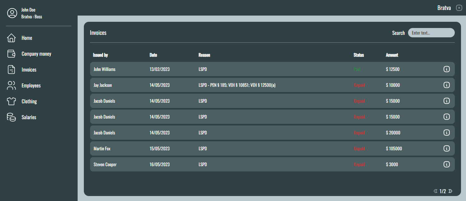Focus the Search text field
466x201 pixels.
(x=431, y=33)
